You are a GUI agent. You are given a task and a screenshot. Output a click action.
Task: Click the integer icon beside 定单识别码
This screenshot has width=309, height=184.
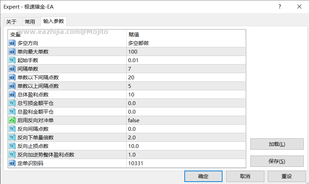pos(12,163)
